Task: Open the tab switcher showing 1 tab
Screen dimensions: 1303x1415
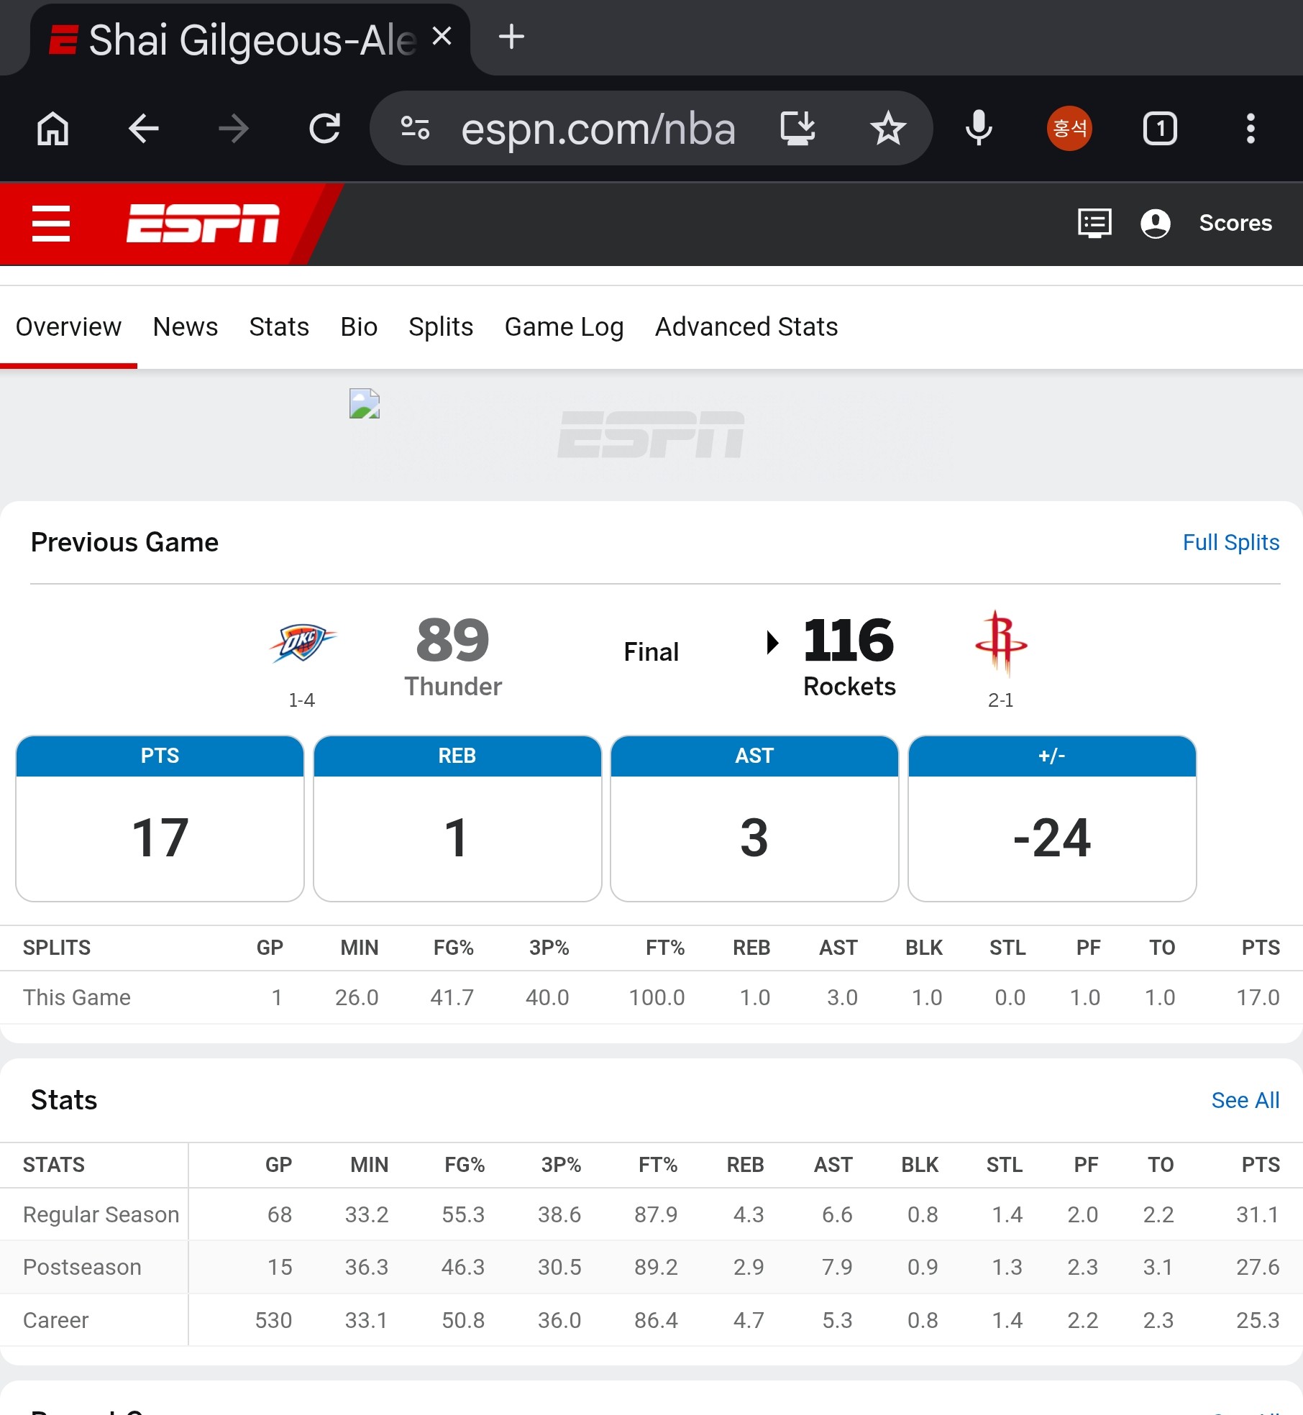Action: tap(1160, 129)
